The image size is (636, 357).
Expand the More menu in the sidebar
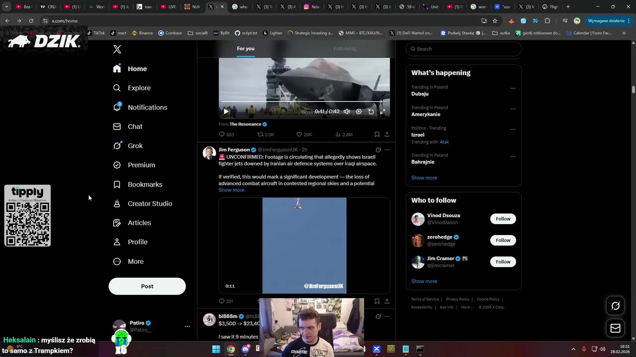point(128,261)
